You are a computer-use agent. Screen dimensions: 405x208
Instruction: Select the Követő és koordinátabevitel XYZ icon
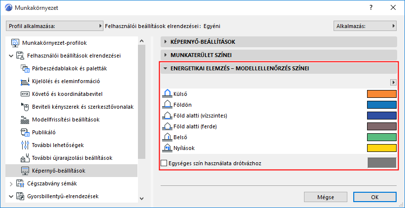click(x=25, y=94)
